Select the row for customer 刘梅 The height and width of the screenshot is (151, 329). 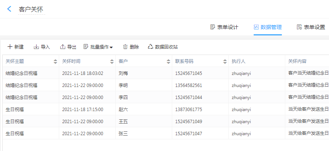[x=123, y=73]
